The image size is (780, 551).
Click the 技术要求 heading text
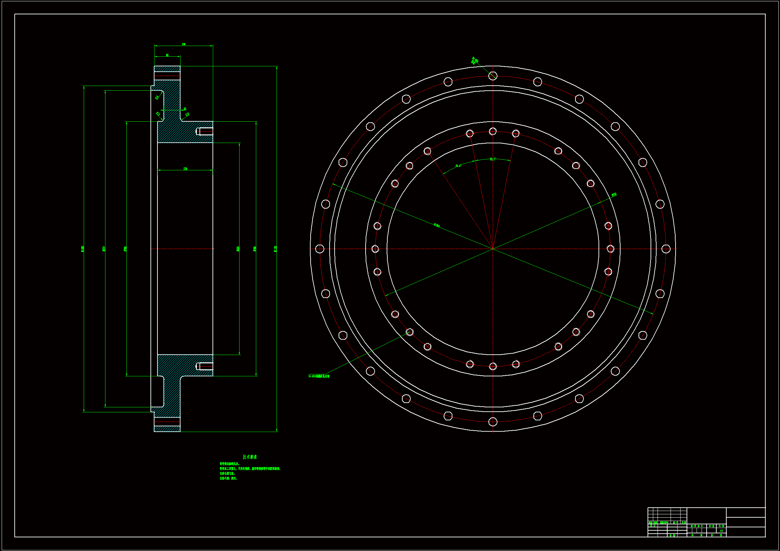250,457
